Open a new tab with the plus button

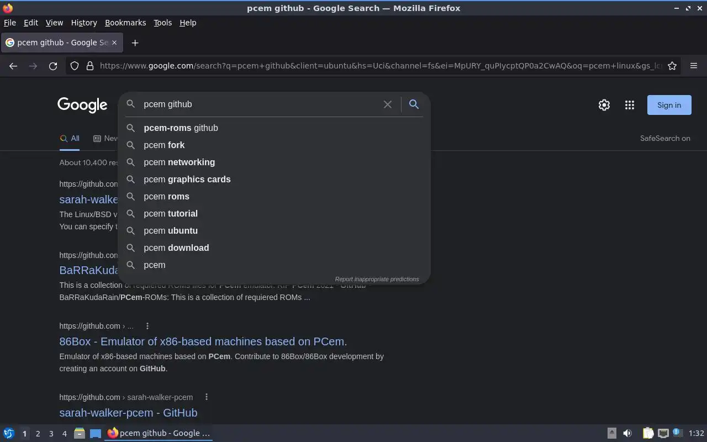[135, 43]
